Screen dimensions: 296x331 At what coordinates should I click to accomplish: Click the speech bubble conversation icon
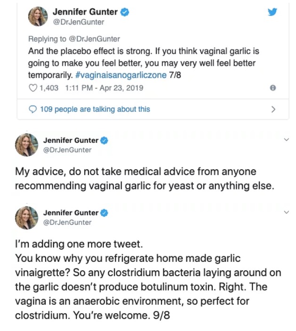[33, 109]
